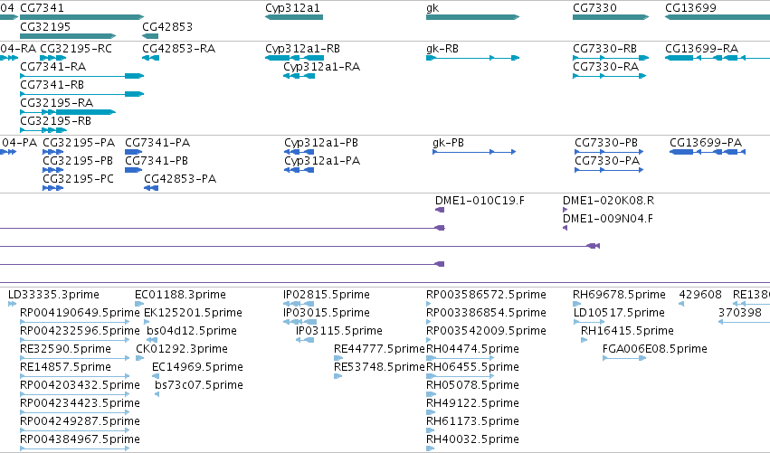The image size is (770, 453).
Task: Click EST RH06455.5prime
Action: 472,368
